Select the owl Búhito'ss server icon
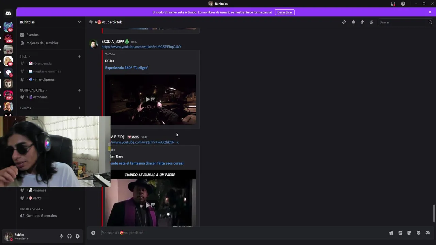This screenshot has height=245, width=436. (8, 84)
